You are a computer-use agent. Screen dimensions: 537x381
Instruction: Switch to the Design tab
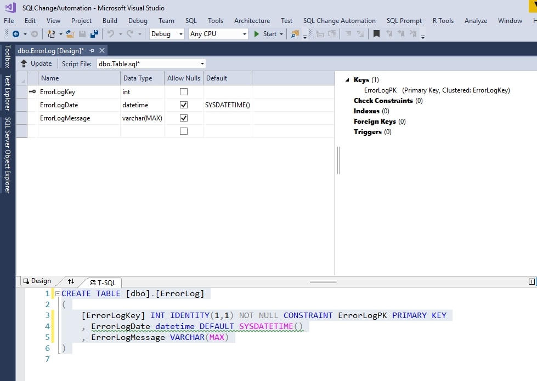tap(37, 281)
